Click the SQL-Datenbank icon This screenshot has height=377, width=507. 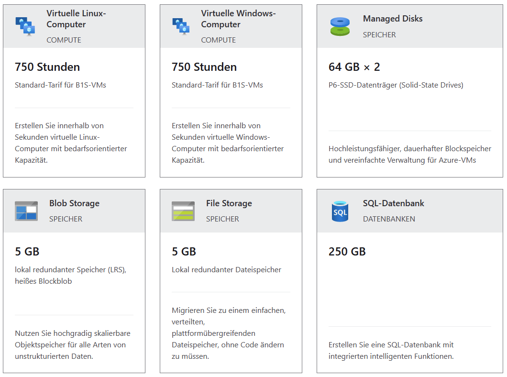340,211
